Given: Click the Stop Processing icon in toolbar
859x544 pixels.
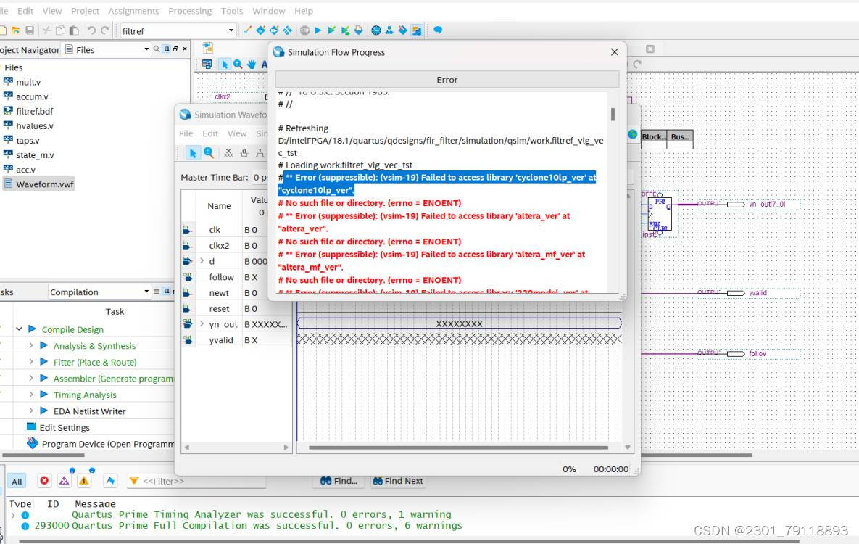Looking at the screenshot, I should click(305, 30).
